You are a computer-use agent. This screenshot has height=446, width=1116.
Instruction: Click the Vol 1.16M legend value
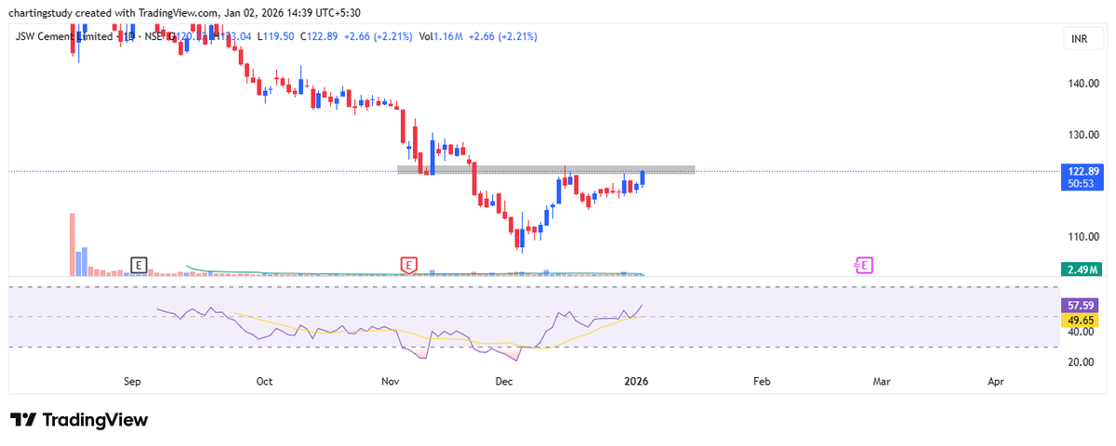click(x=440, y=36)
